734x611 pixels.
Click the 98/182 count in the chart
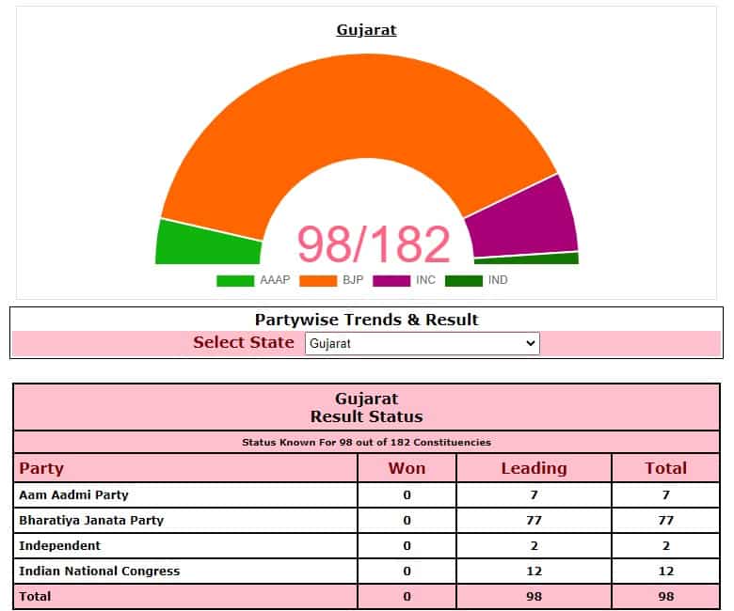point(374,244)
